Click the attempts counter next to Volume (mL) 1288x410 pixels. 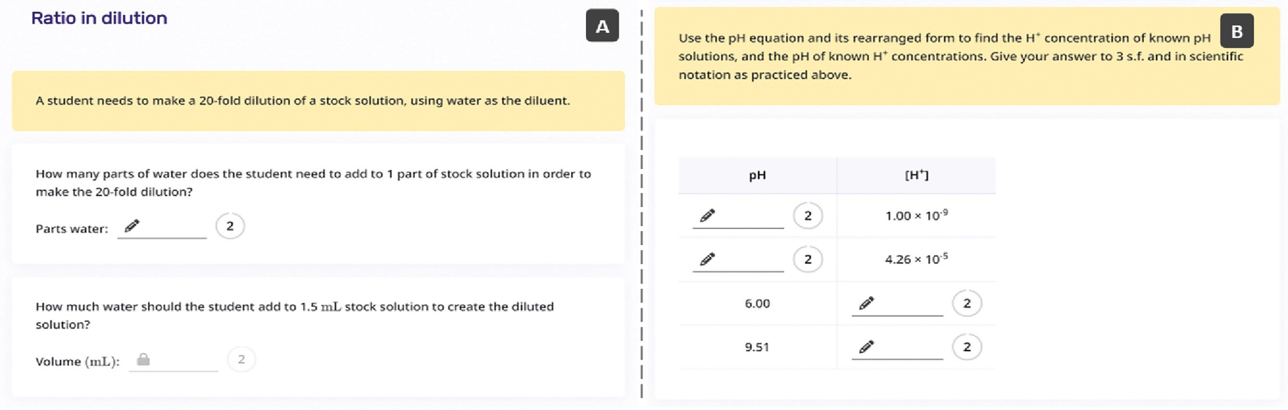point(241,360)
